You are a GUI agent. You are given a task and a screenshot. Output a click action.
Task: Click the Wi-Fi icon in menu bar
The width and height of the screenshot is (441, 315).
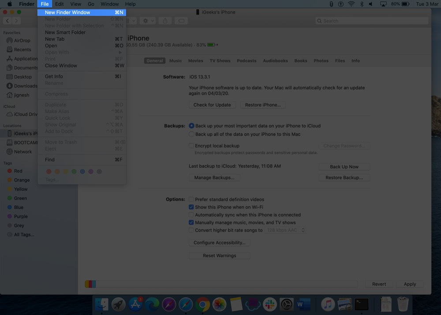(x=351, y=4)
